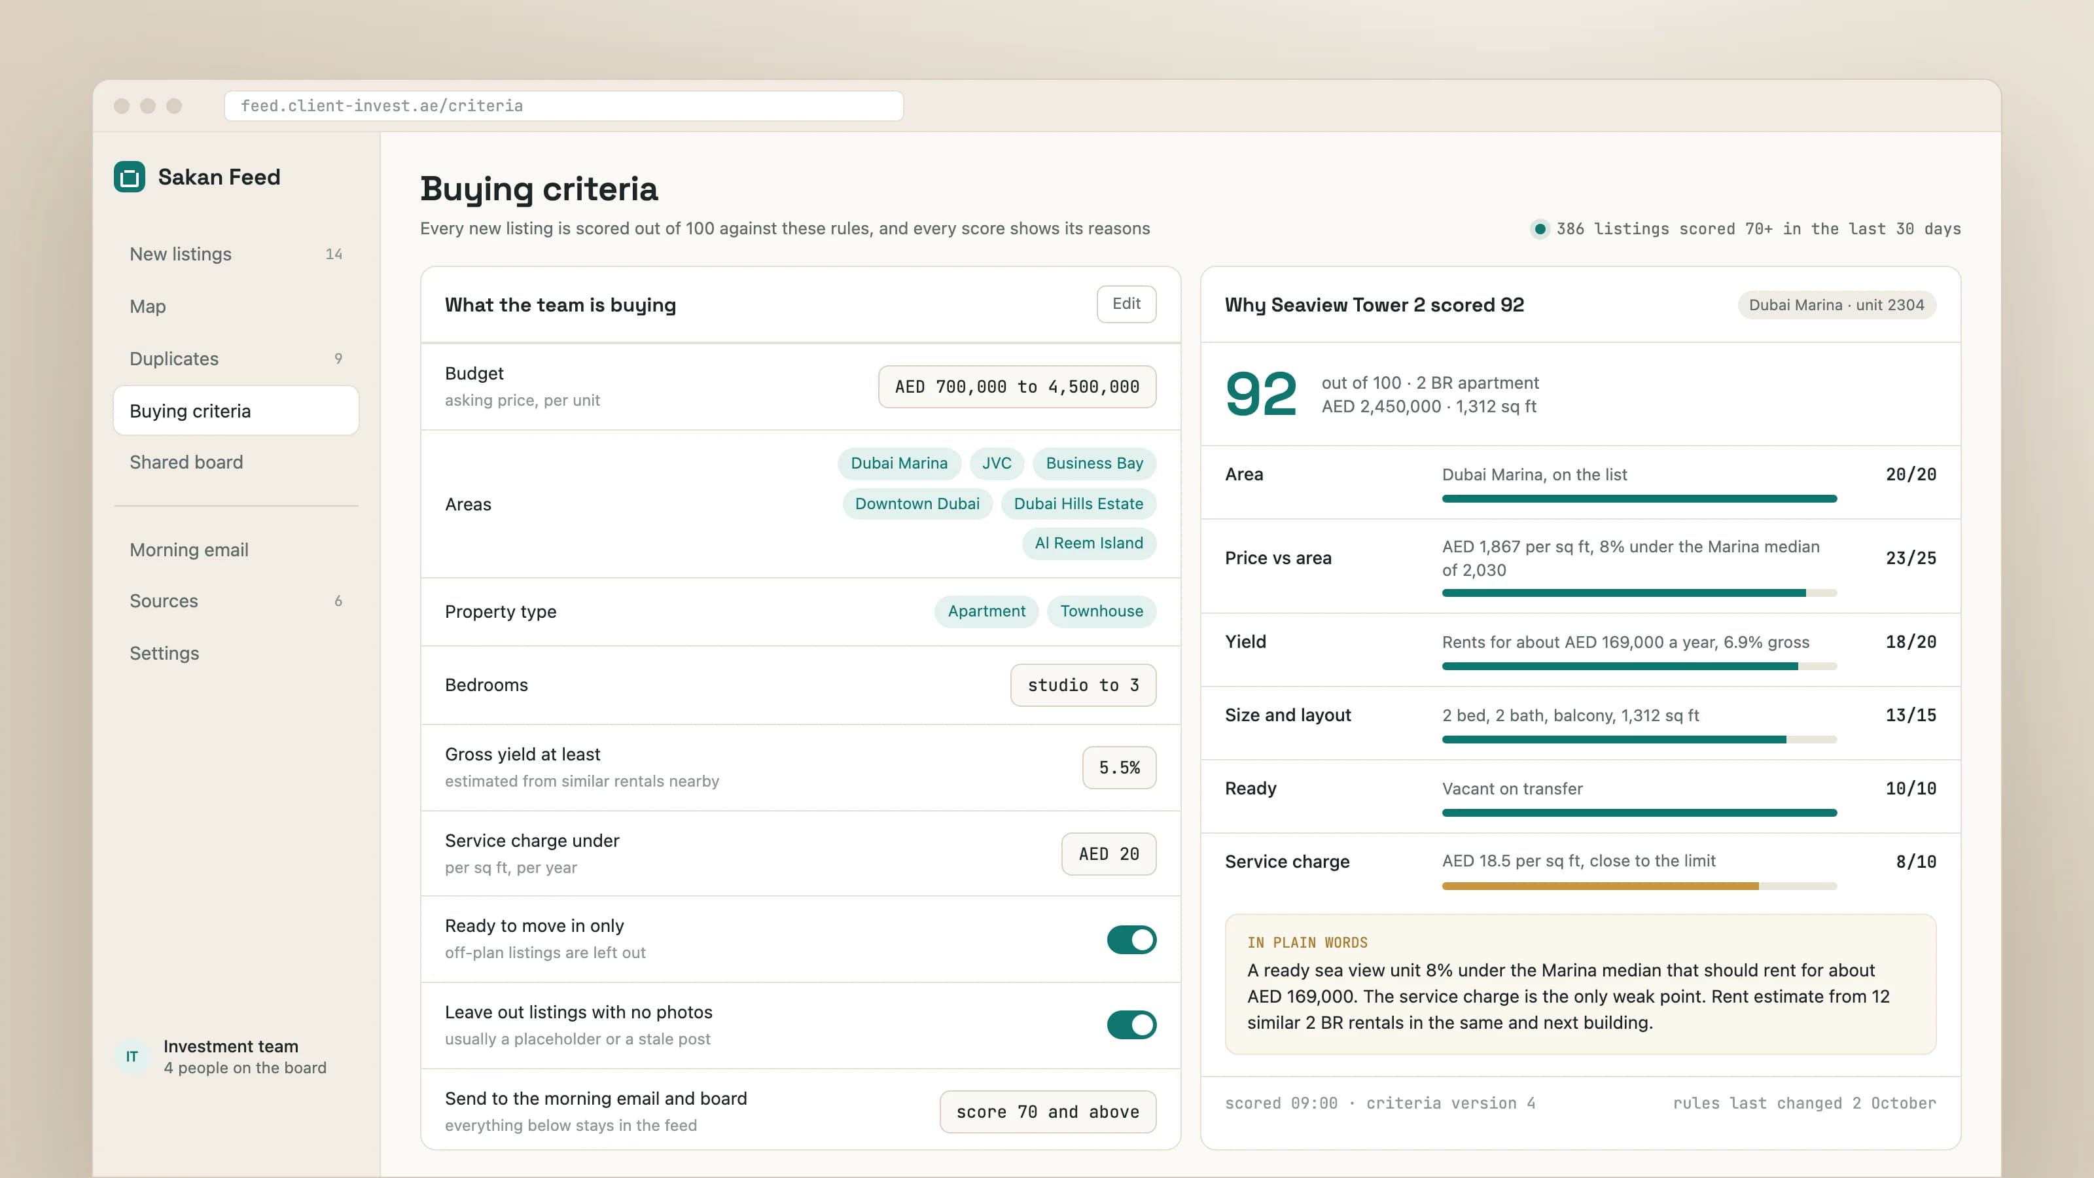Screen dimensions: 2094x1178
Task: Click the Price vs area score bar
Action: 1639,593
